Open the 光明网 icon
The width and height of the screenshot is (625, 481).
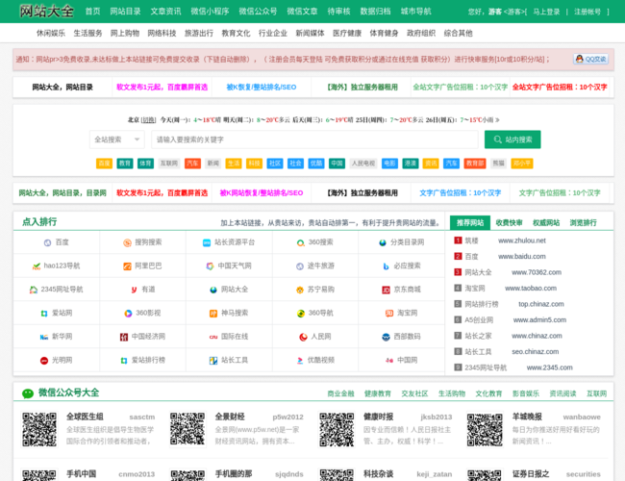point(44,360)
